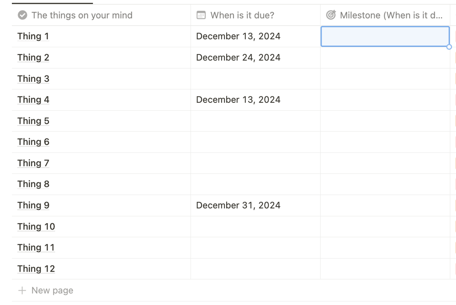Click the empty due date cell for Thing 8
Viewport: 456px width, 305px height.
pos(255,184)
